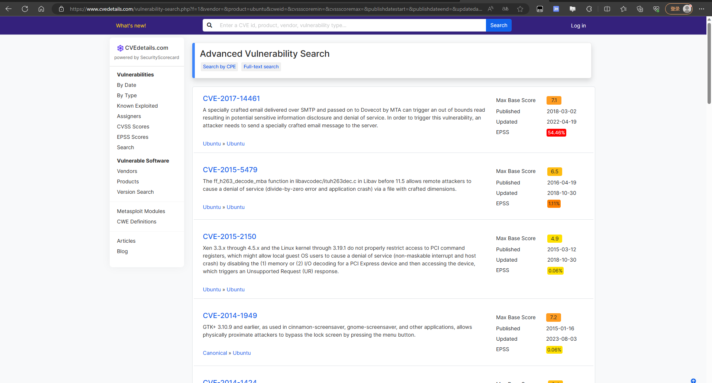Click Ubuntu vendor link under CVE-2017-14461
The height and width of the screenshot is (383, 712).
(212, 144)
